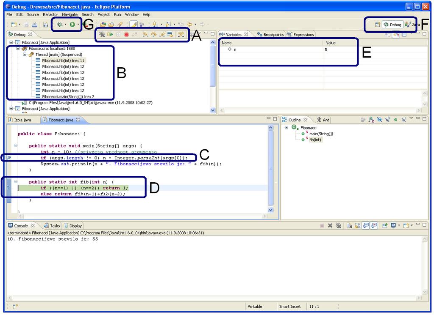Viewport: 434px width, 315px height.
Task: Click the Back navigation arrow in main toolbar
Action: pos(189,25)
